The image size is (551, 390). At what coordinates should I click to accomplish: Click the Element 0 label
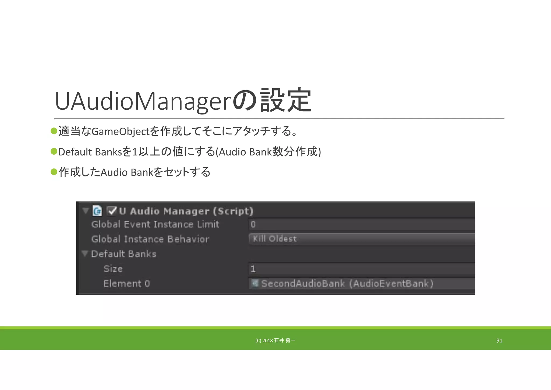pos(127,283)
